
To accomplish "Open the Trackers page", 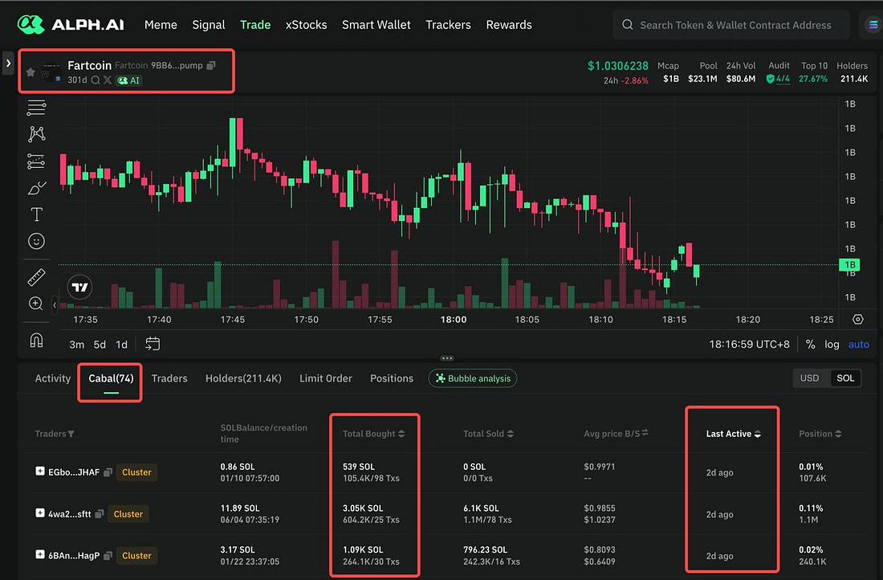I will coord(448,25).
